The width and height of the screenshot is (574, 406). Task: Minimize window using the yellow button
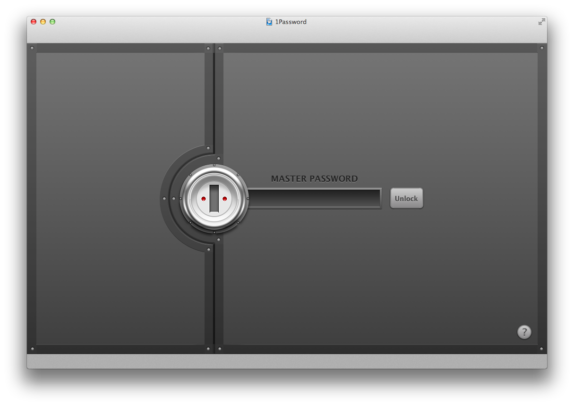43,22
